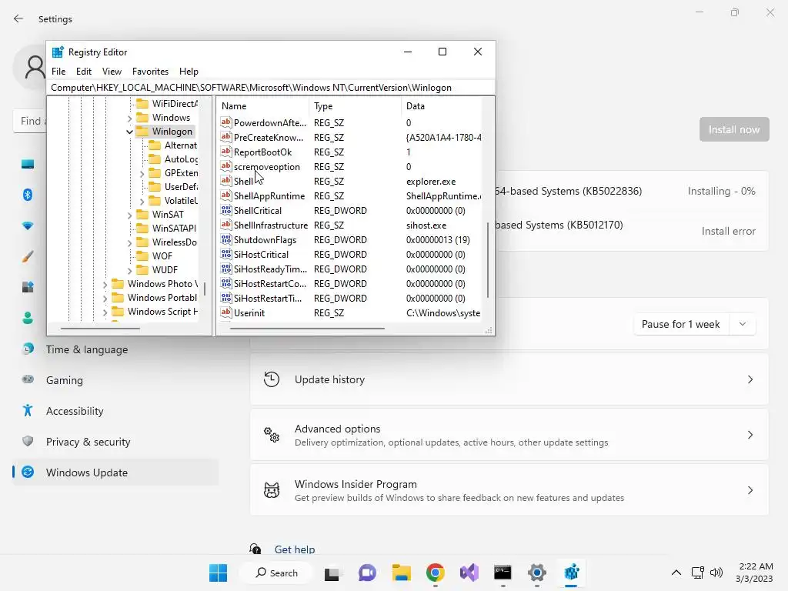
Task: Open the Pause for 1 week dropdown arrow
Action: (743, 324)
